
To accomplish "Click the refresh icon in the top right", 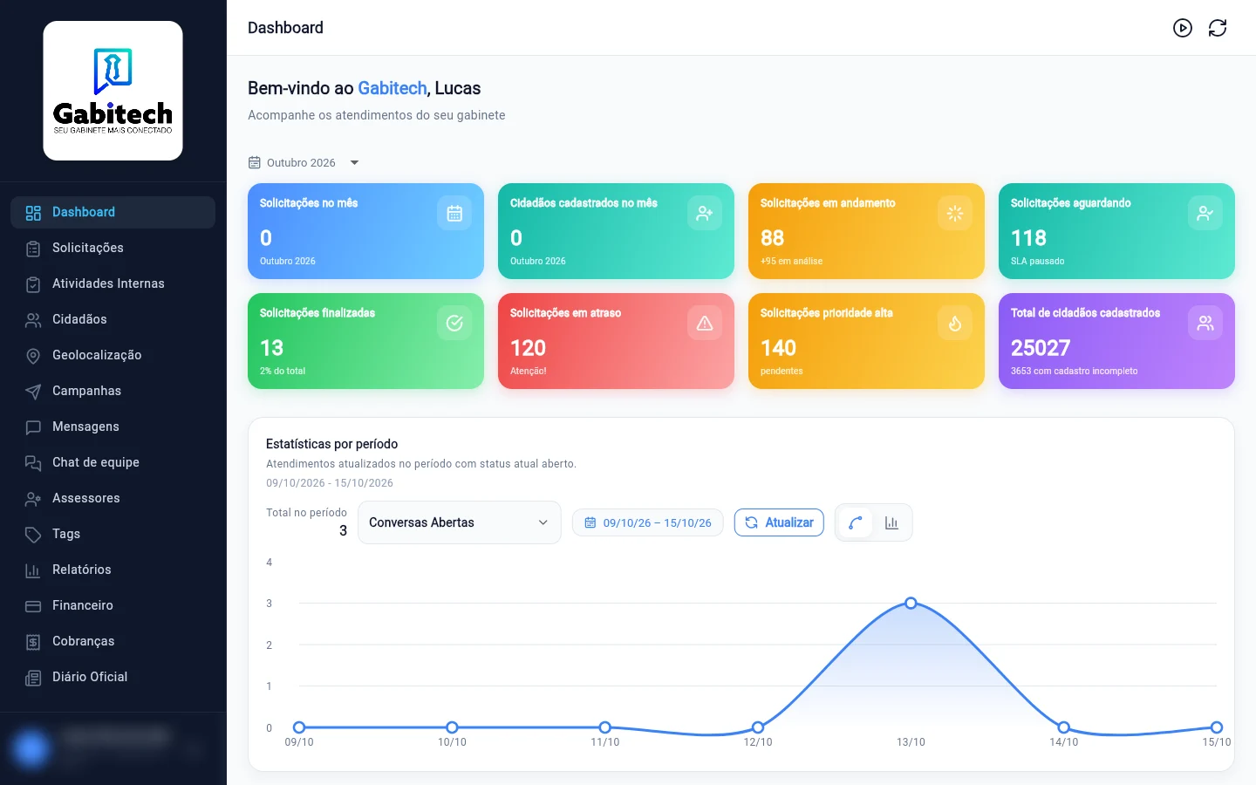I will [x=1218, y=28].
